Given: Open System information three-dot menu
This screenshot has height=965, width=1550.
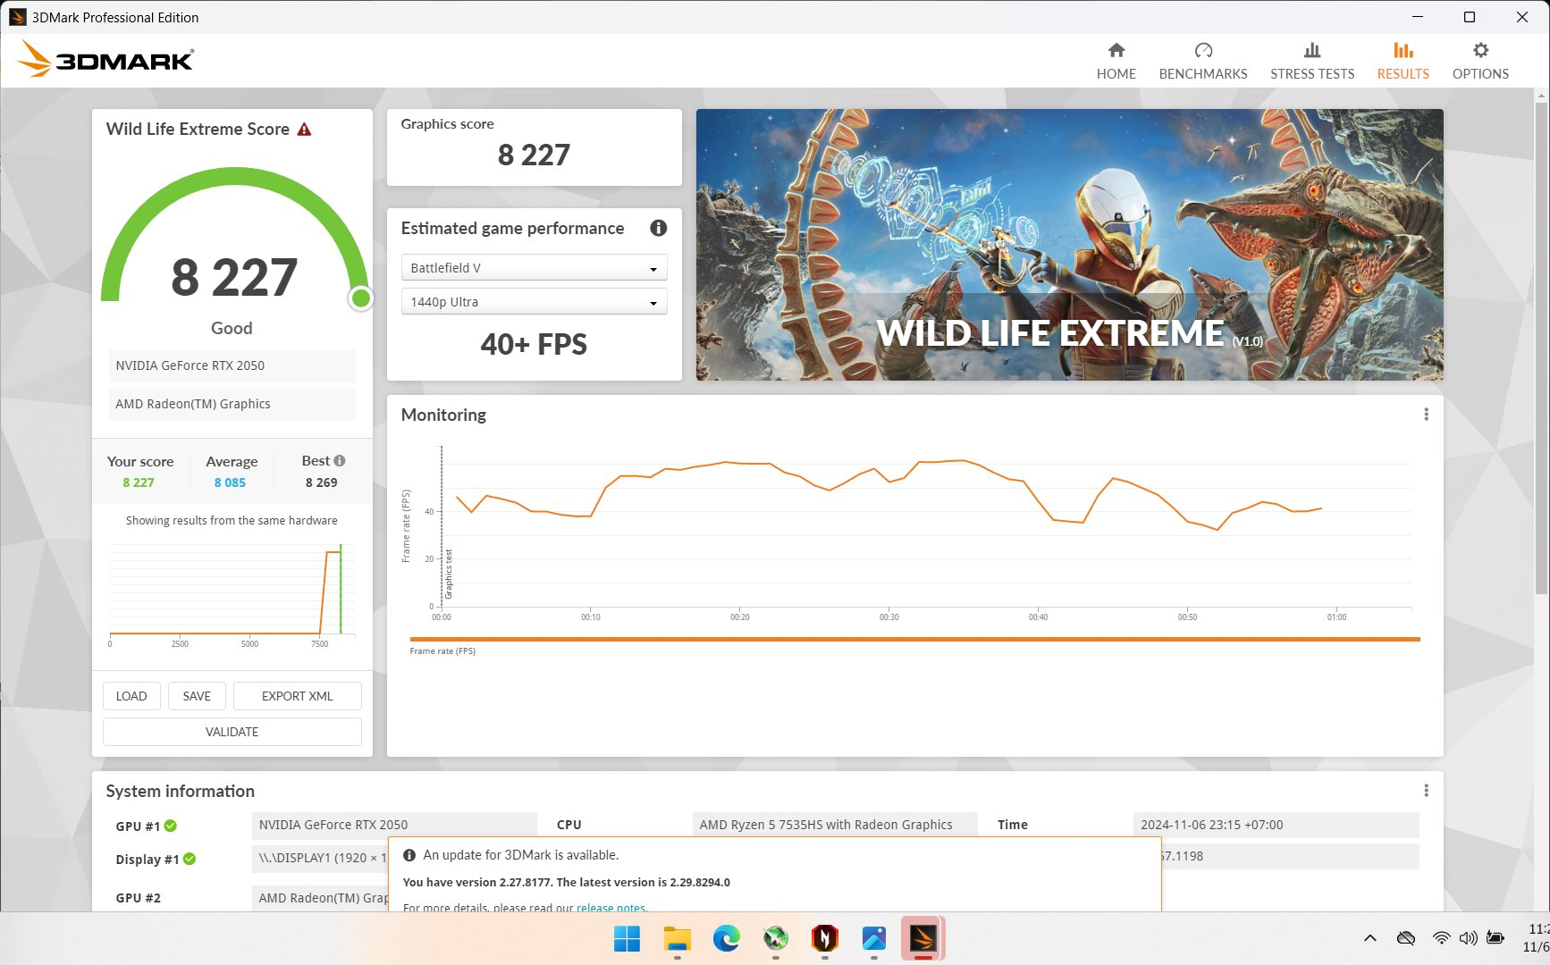Looking at the screenshot, I should point(1426,791).
